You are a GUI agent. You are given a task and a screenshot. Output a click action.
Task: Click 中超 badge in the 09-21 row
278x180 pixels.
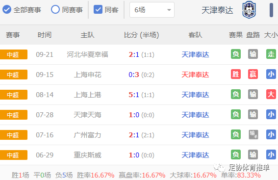[x=14, y=54]
